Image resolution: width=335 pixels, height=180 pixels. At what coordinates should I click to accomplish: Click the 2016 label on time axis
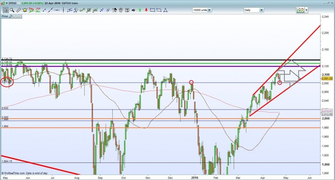pos(195,178)
